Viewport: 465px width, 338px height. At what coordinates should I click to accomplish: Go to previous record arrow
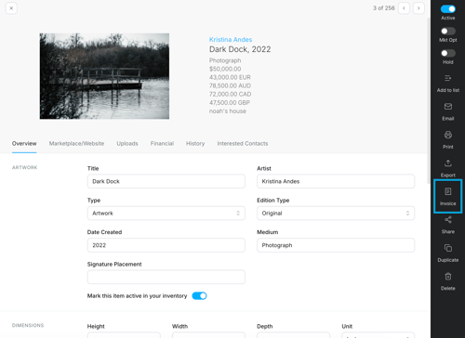tap(404, 8)
